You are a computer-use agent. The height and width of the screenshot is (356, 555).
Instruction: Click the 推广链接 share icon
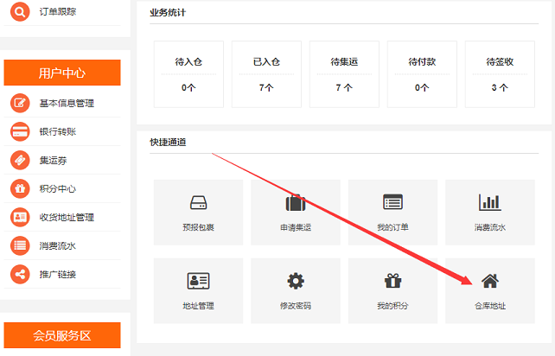20,275
